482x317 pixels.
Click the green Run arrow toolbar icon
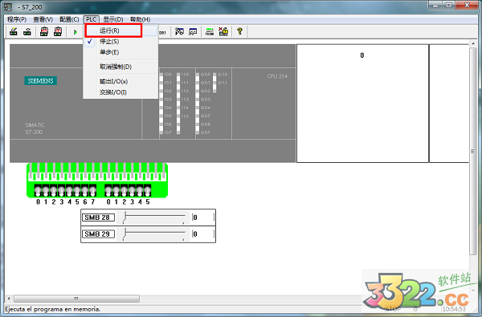pyautogui.click(x=76, y=32)
